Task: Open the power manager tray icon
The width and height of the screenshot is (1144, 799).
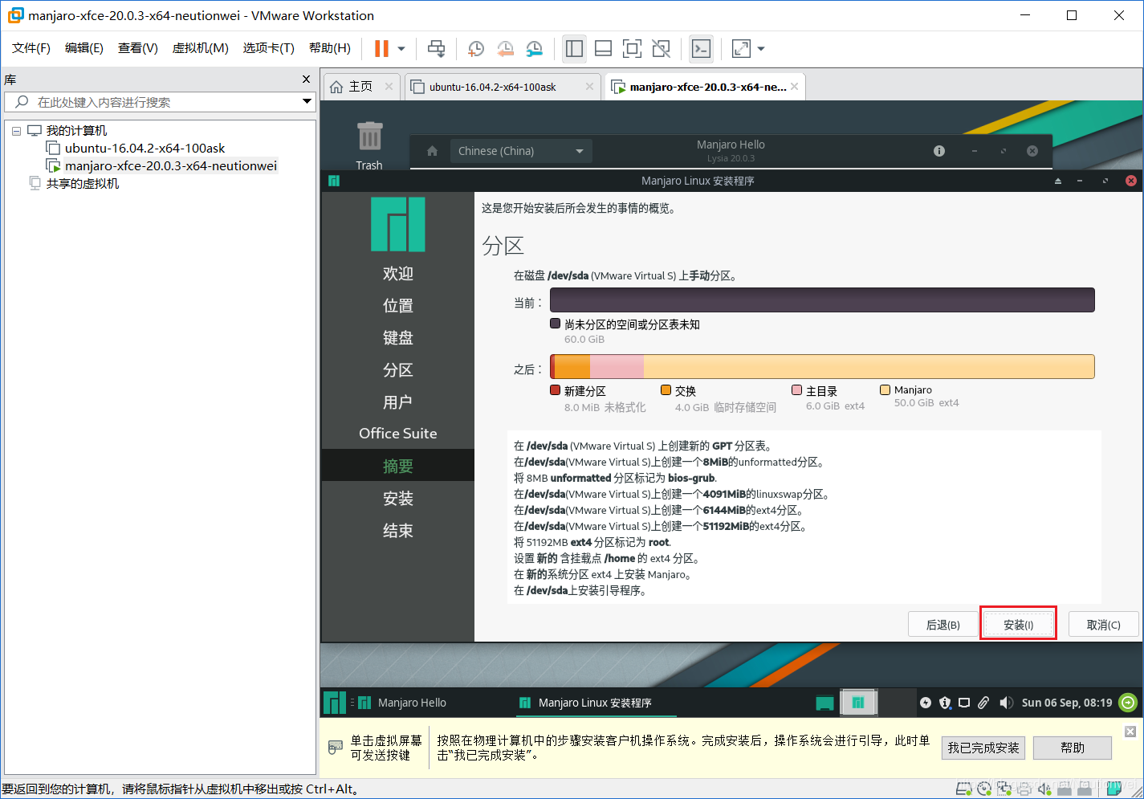Action: (926, 703)
